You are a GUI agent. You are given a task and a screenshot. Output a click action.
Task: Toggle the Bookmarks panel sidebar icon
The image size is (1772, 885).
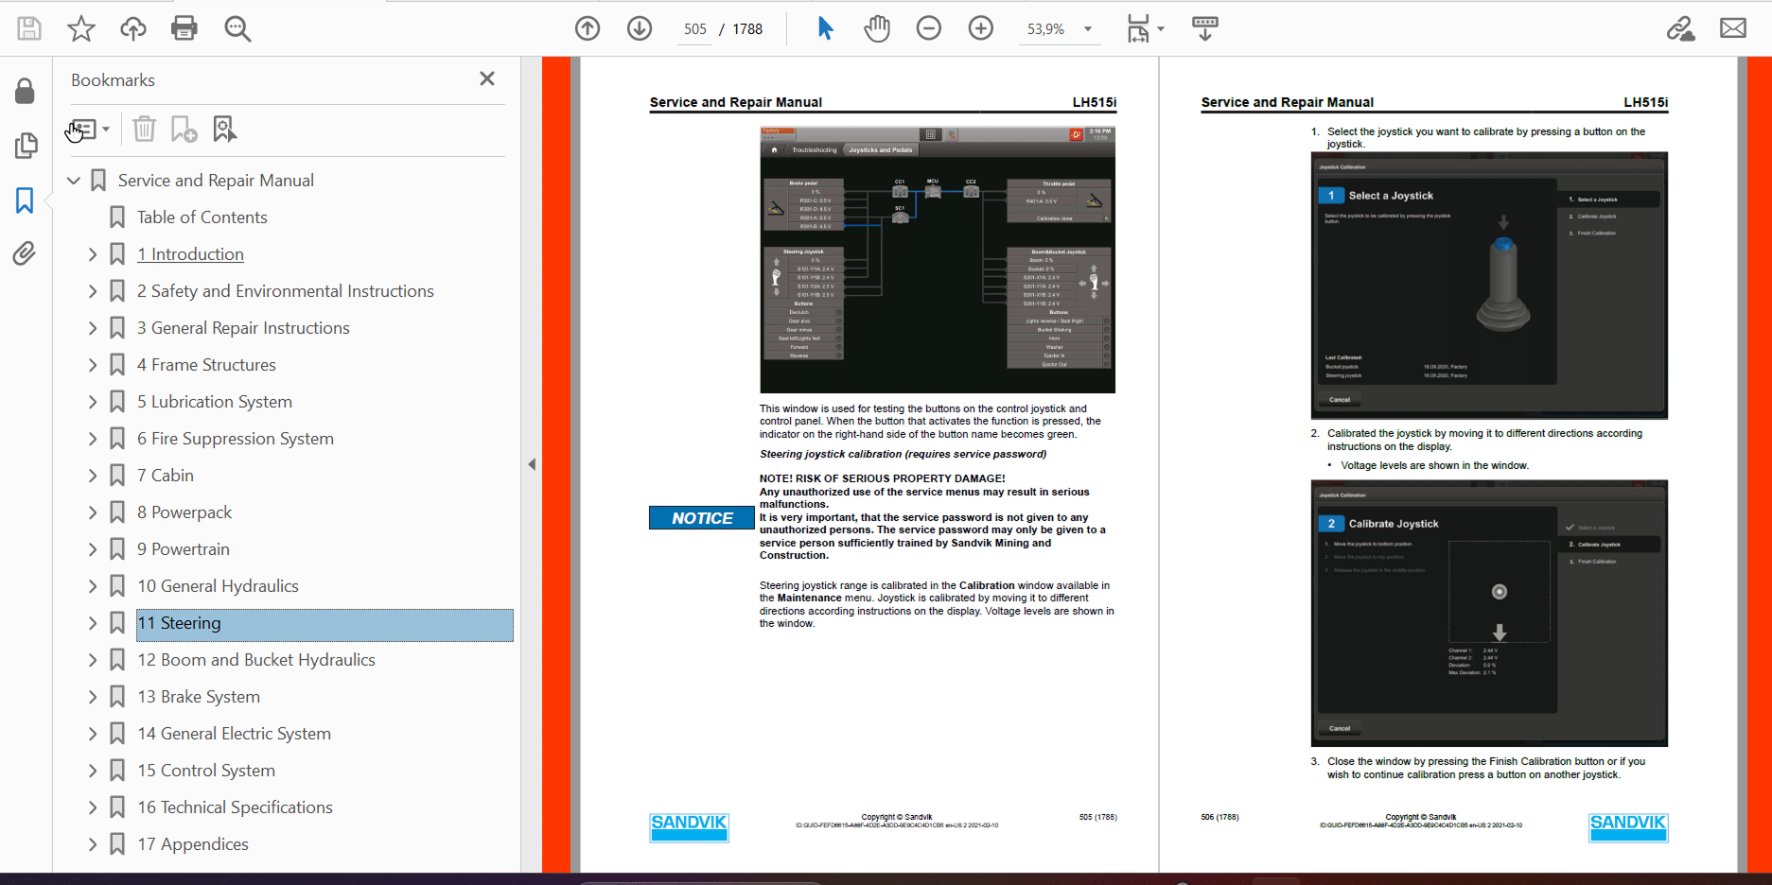pyautogui.click(x=25, y=200)
